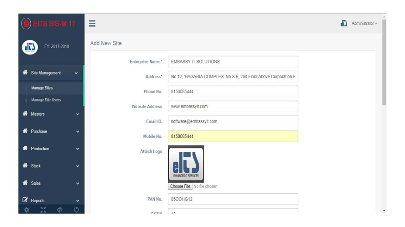This screenshot has height=227, width=405.
Task: Expand the Stock menu chevron
Action: click(x=78, y=166)
